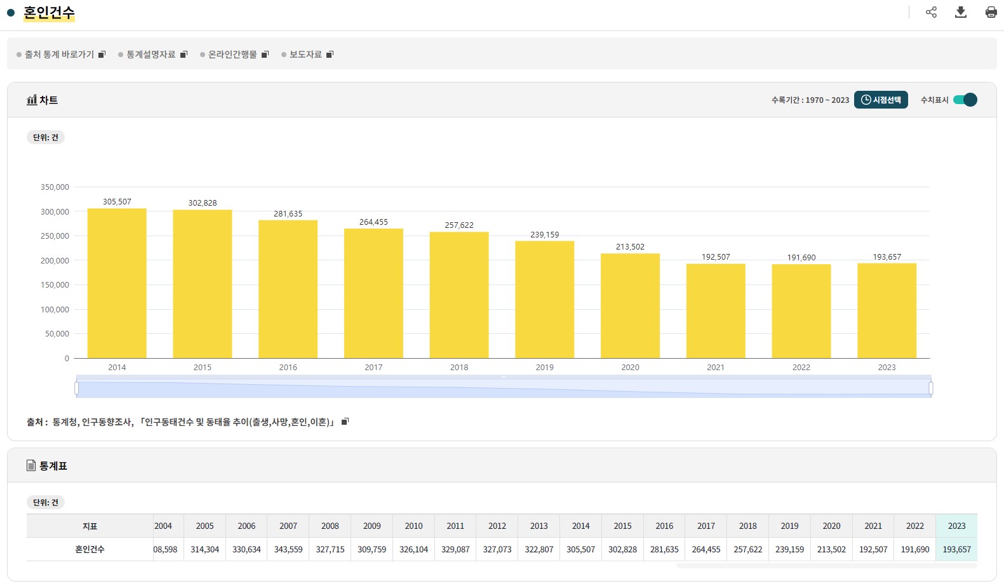Select the 2021 bar in chart

click(716, 311)
